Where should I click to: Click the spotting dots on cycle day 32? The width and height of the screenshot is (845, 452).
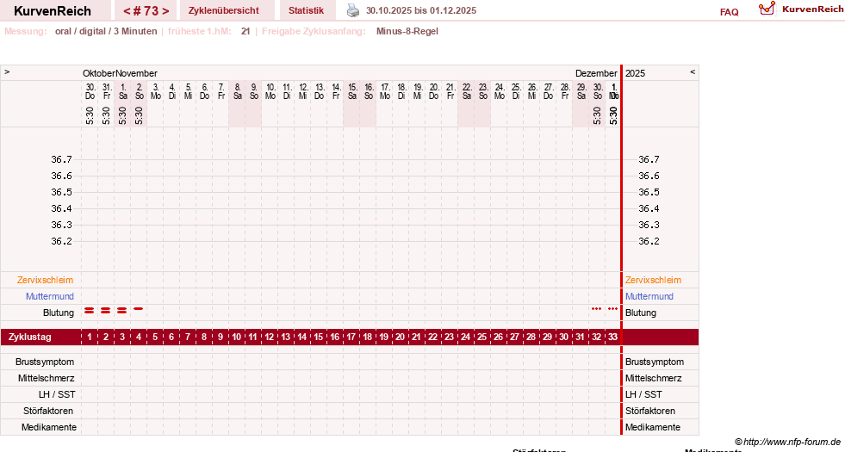(597, 309)
